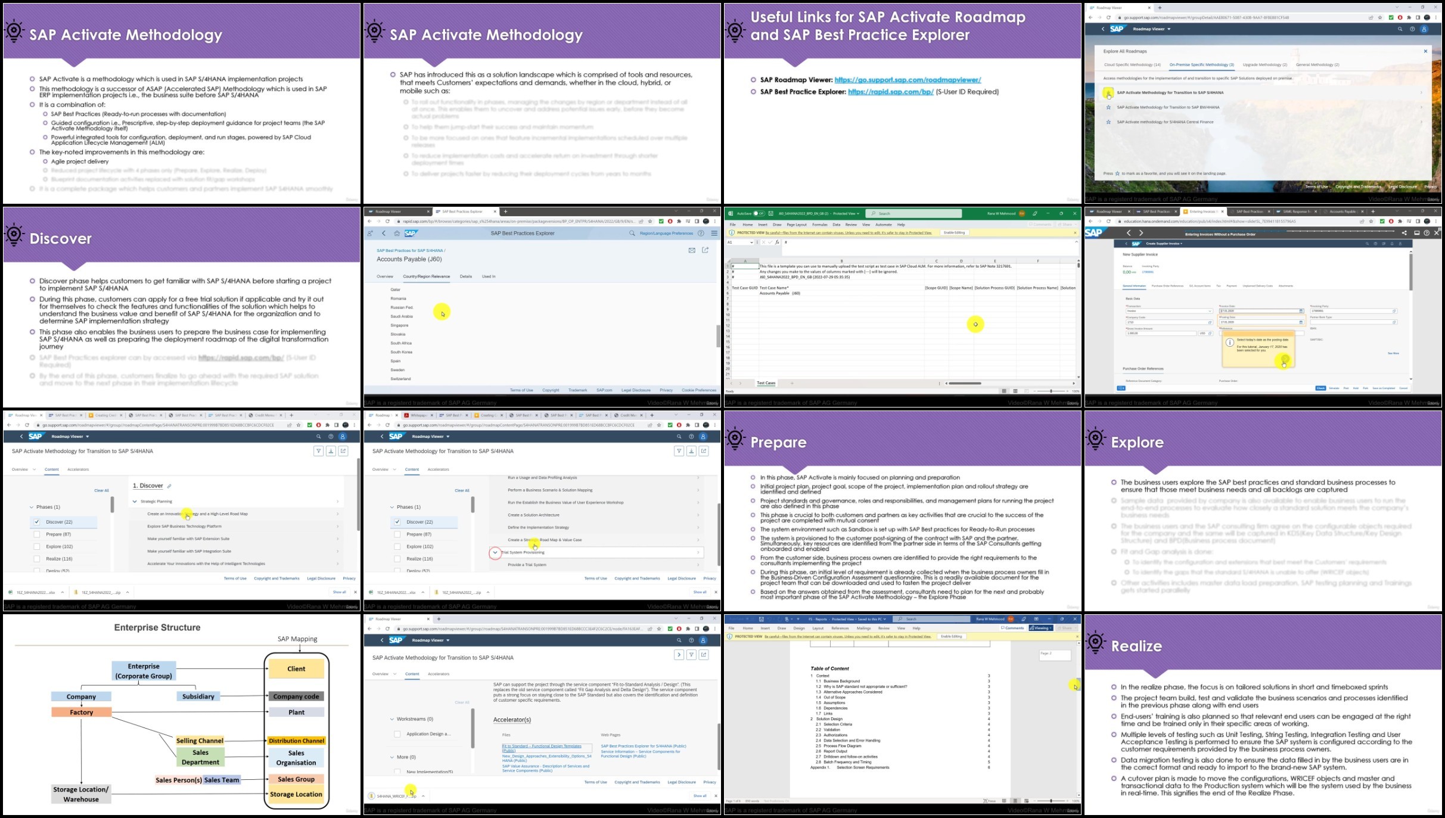The width and height of the screenshot is (1445, 818).
Task: Toggle the Trial System Provisioning chevron
Action: pos(495,552)
